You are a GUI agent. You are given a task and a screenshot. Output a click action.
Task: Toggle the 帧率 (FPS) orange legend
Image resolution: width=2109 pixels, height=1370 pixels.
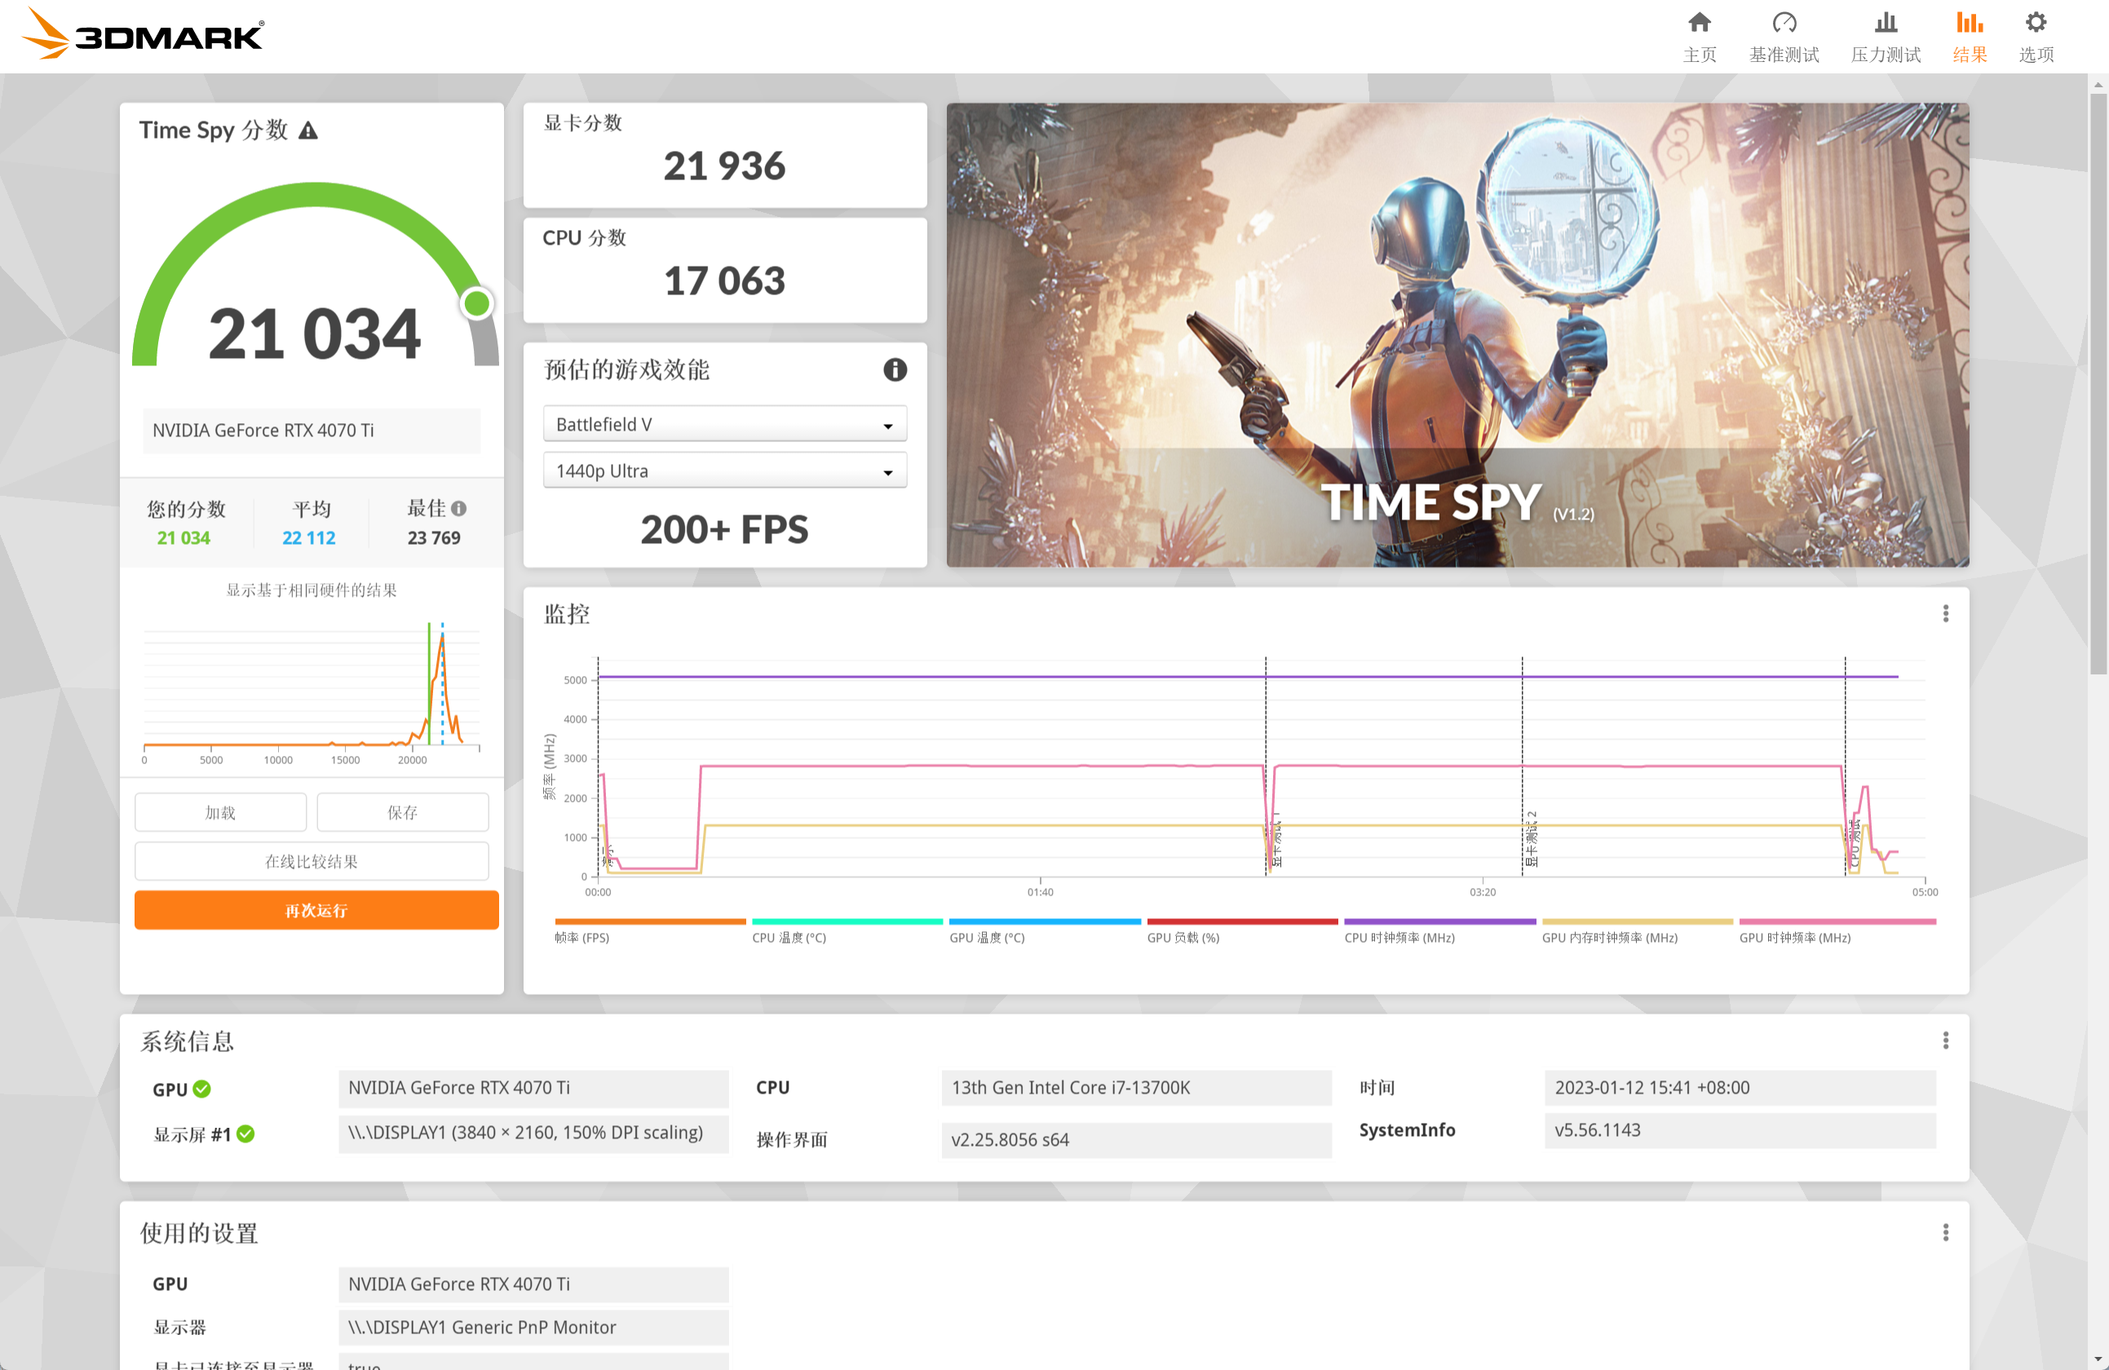coord(649,931)
